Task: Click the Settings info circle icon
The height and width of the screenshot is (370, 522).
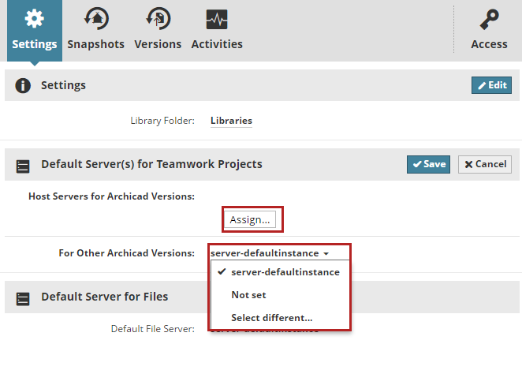Action: 24,85
